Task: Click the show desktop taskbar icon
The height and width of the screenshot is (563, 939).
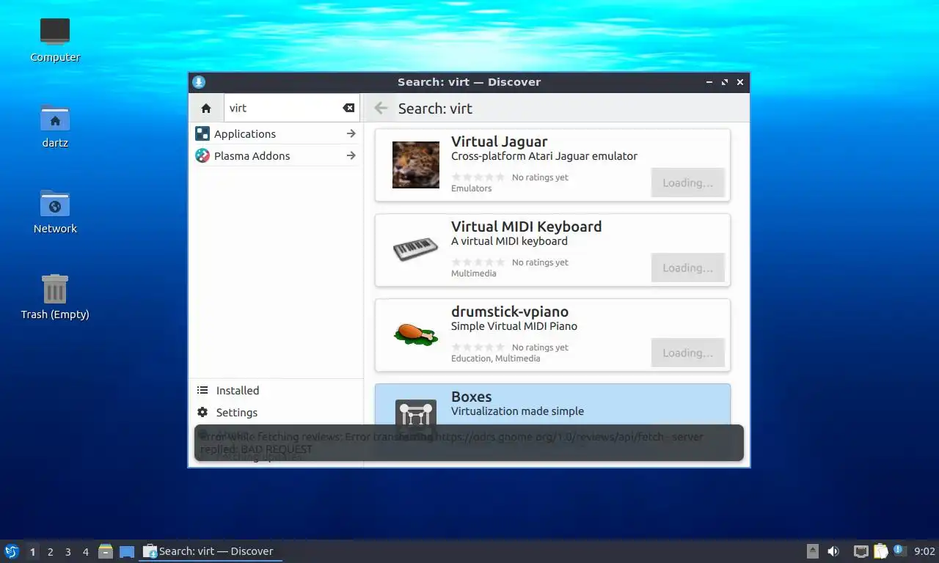Action: pyautogui.click(x=127, y=551)
